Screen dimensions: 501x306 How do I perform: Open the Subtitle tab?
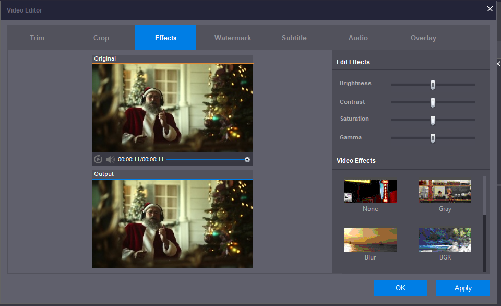(x=294, y=38)
